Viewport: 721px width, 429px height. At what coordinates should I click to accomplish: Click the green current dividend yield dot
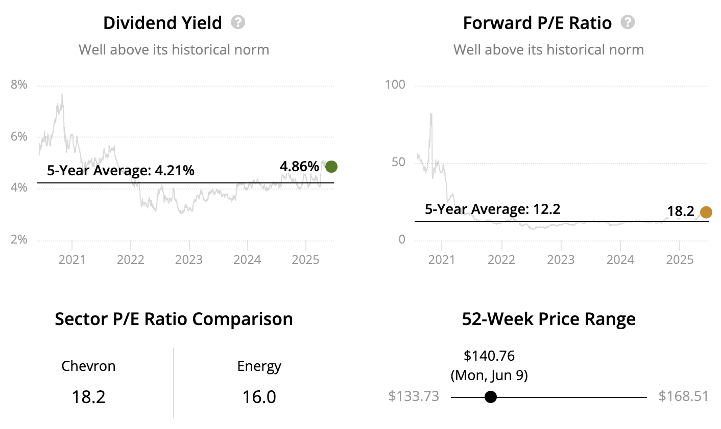[331, 167]
